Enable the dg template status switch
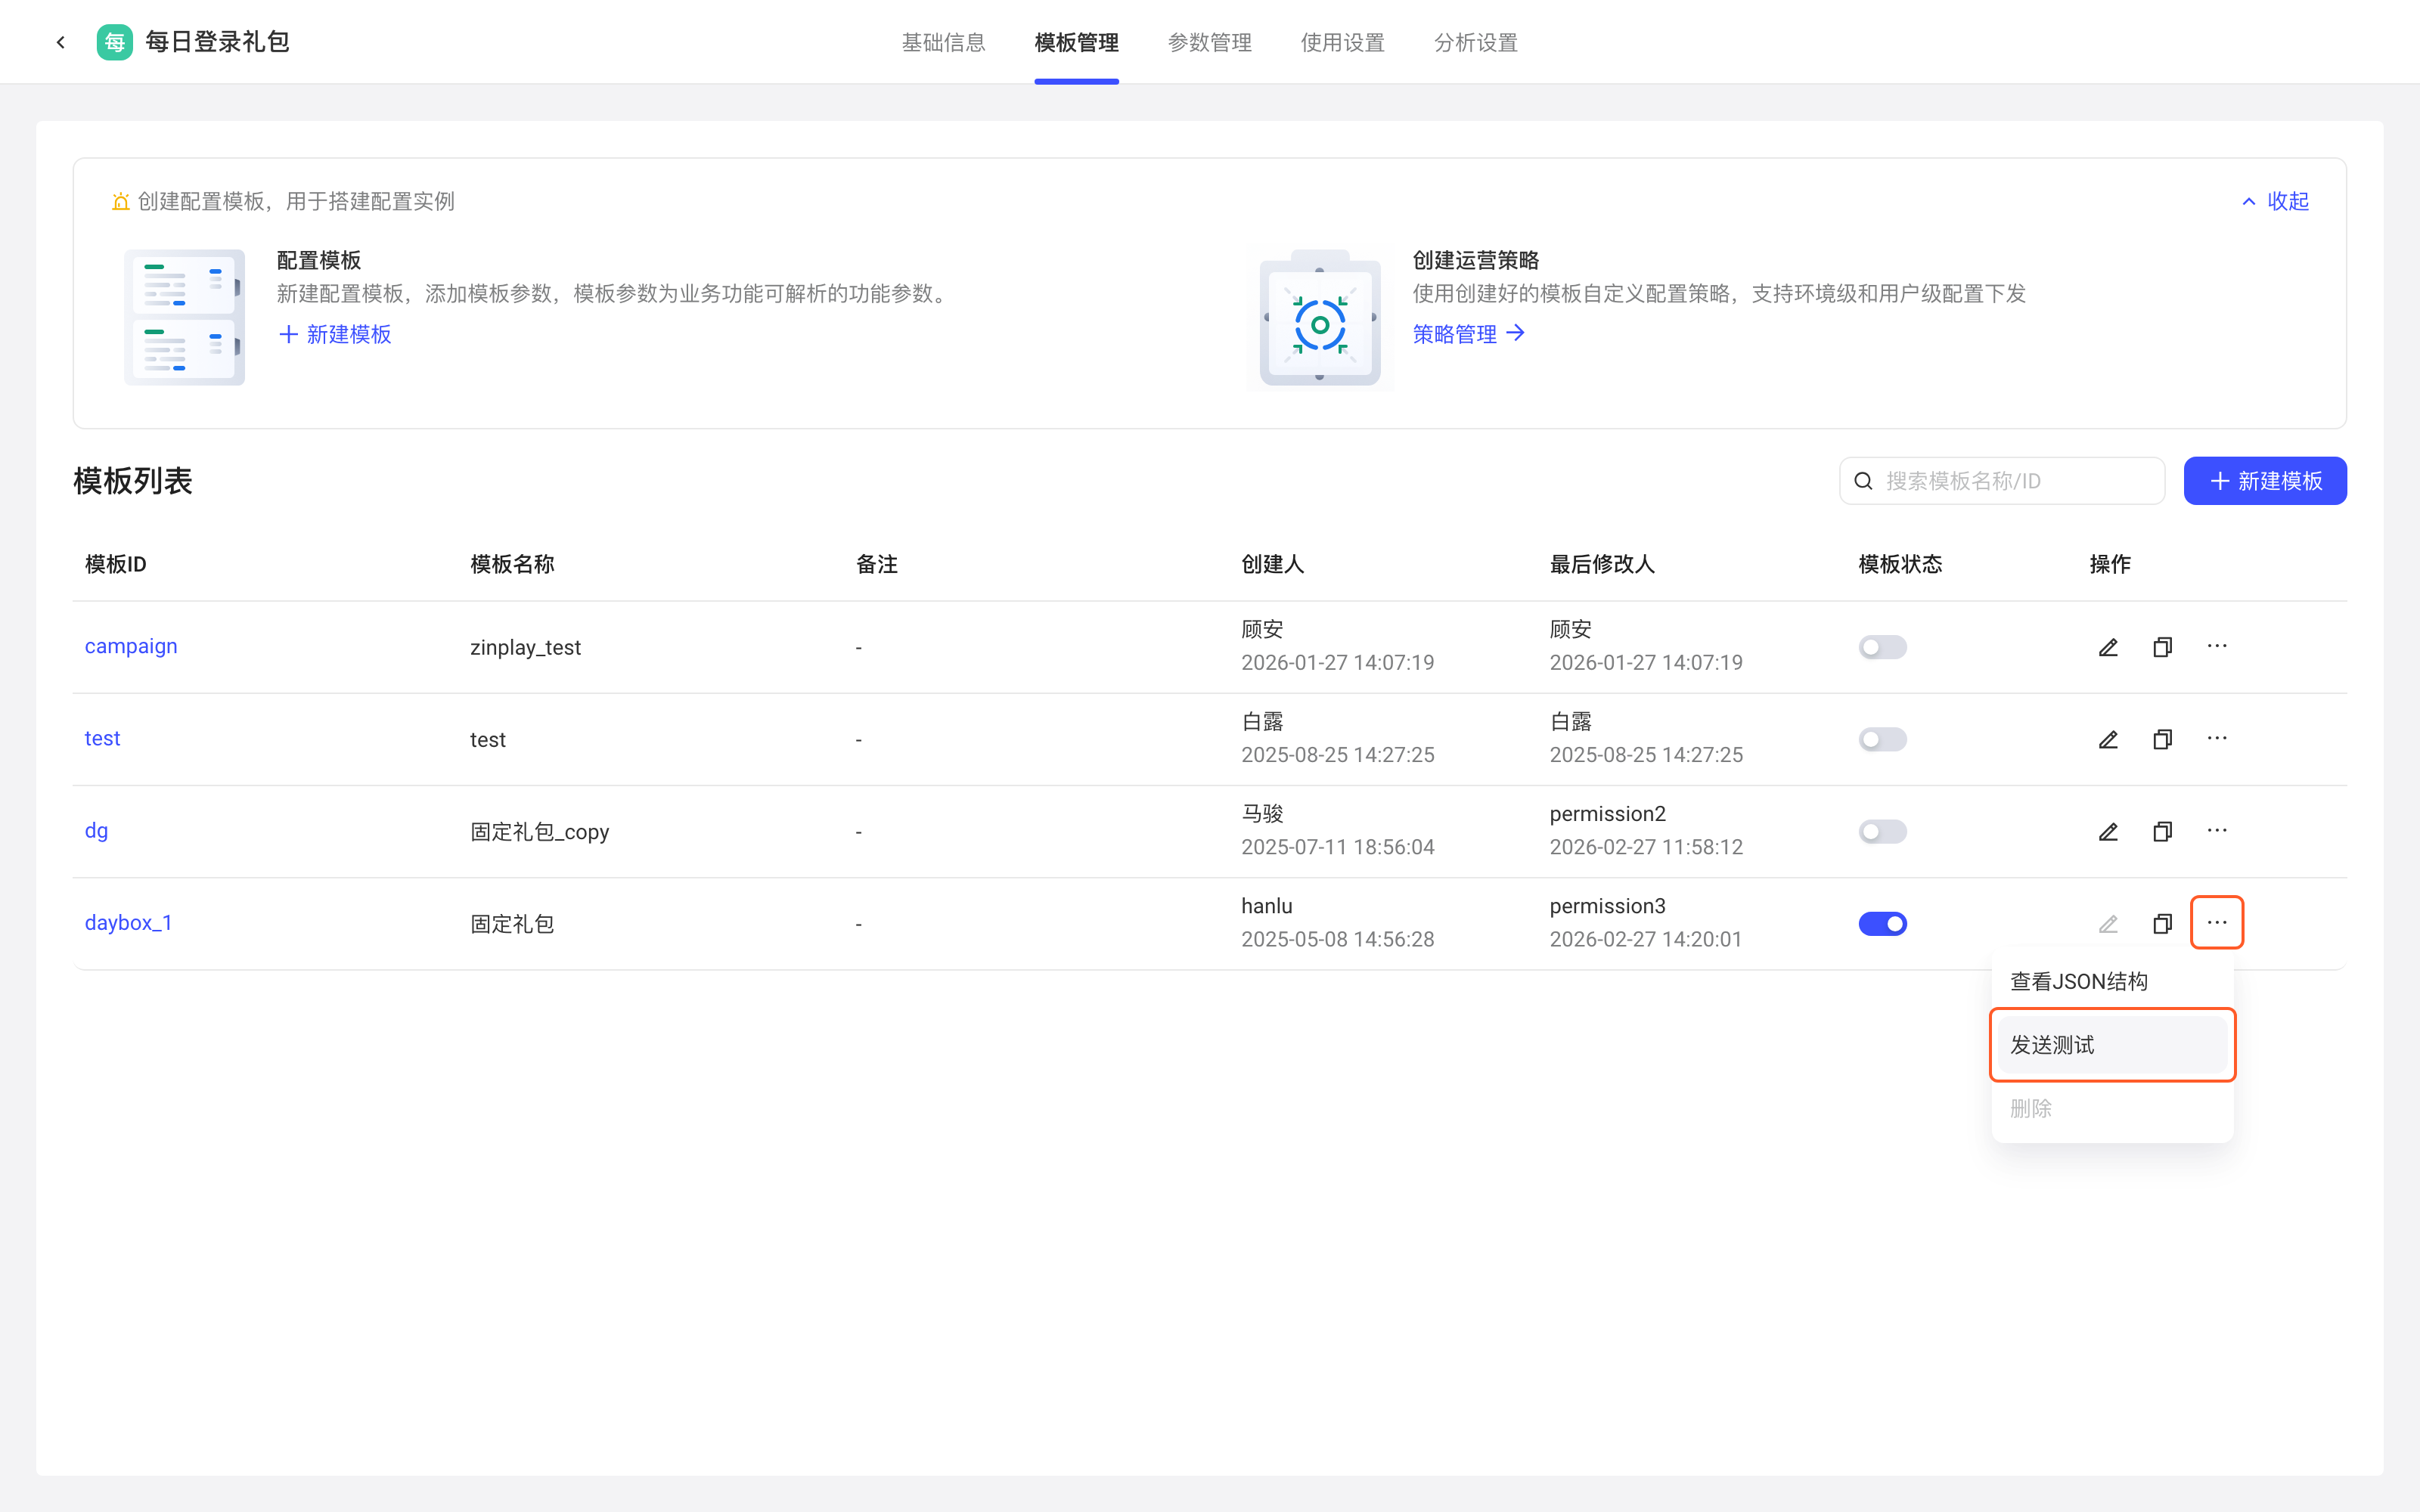The image size is (2420, 1512). pyautogui.click(x=1882, y=831)
